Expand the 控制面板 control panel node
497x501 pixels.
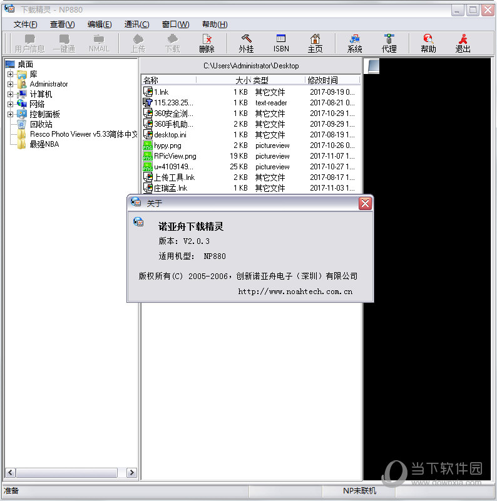10,114
